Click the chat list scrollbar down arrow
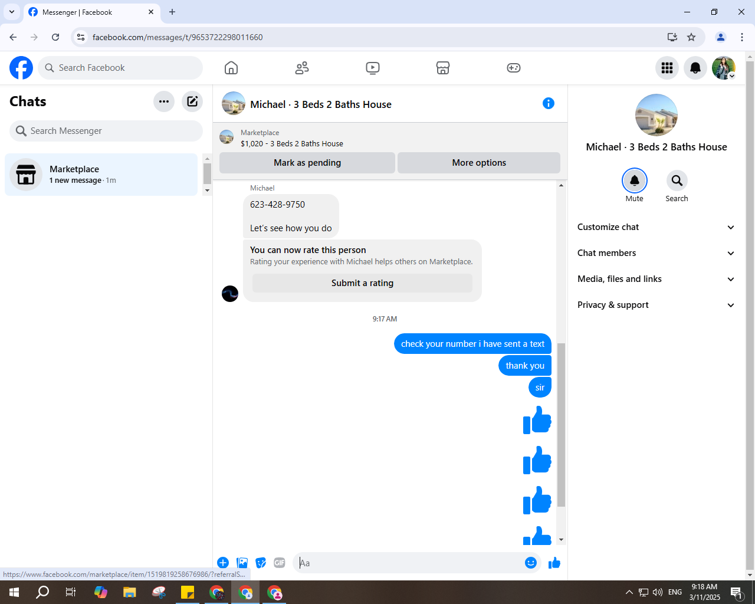The image size is (755, 604). tap(207, 191)
